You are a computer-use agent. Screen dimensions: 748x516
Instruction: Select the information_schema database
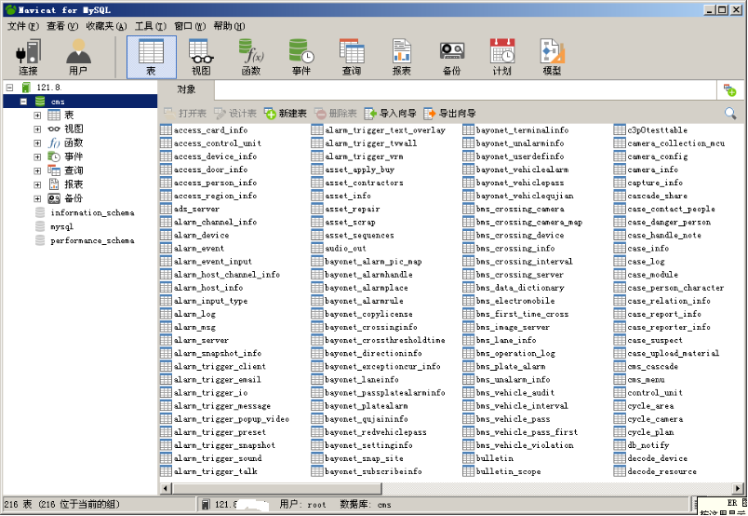click(x=91, y=213)
